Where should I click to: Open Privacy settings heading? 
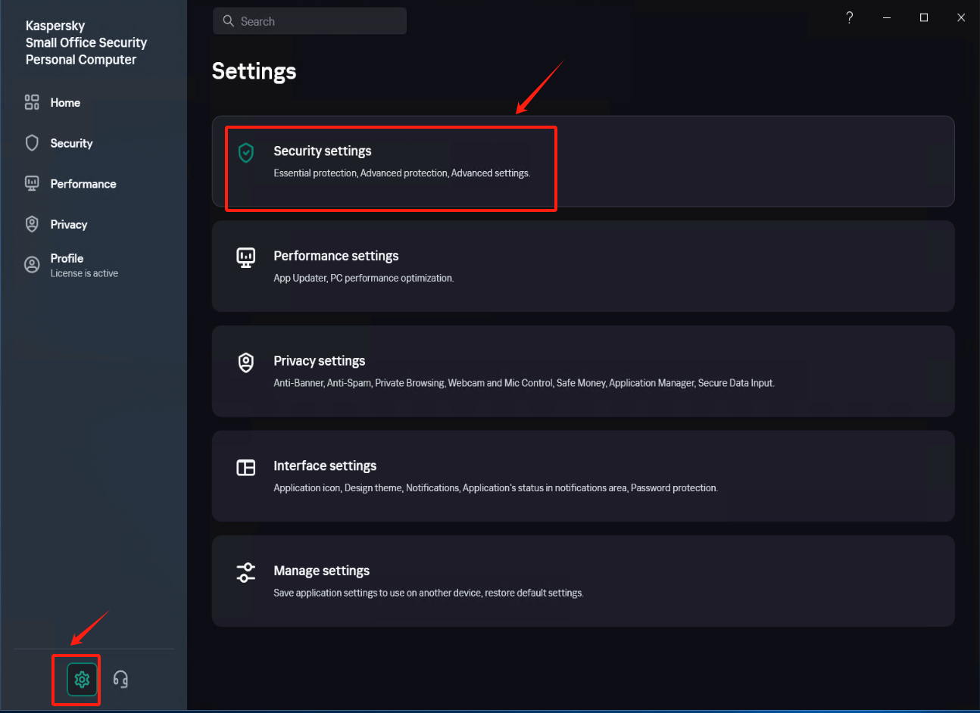point(320,361)
